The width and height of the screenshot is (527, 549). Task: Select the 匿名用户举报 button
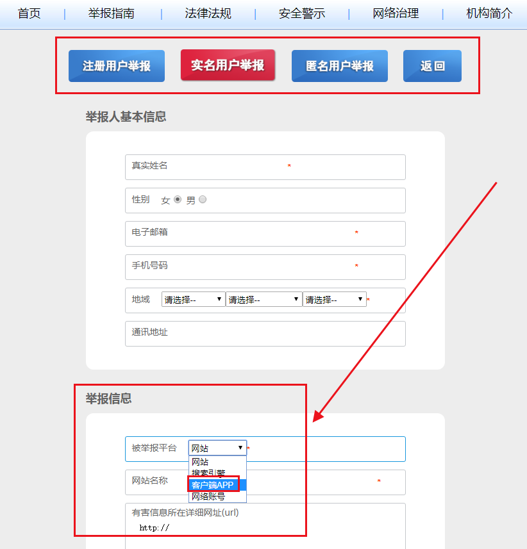tap(340, 66)
